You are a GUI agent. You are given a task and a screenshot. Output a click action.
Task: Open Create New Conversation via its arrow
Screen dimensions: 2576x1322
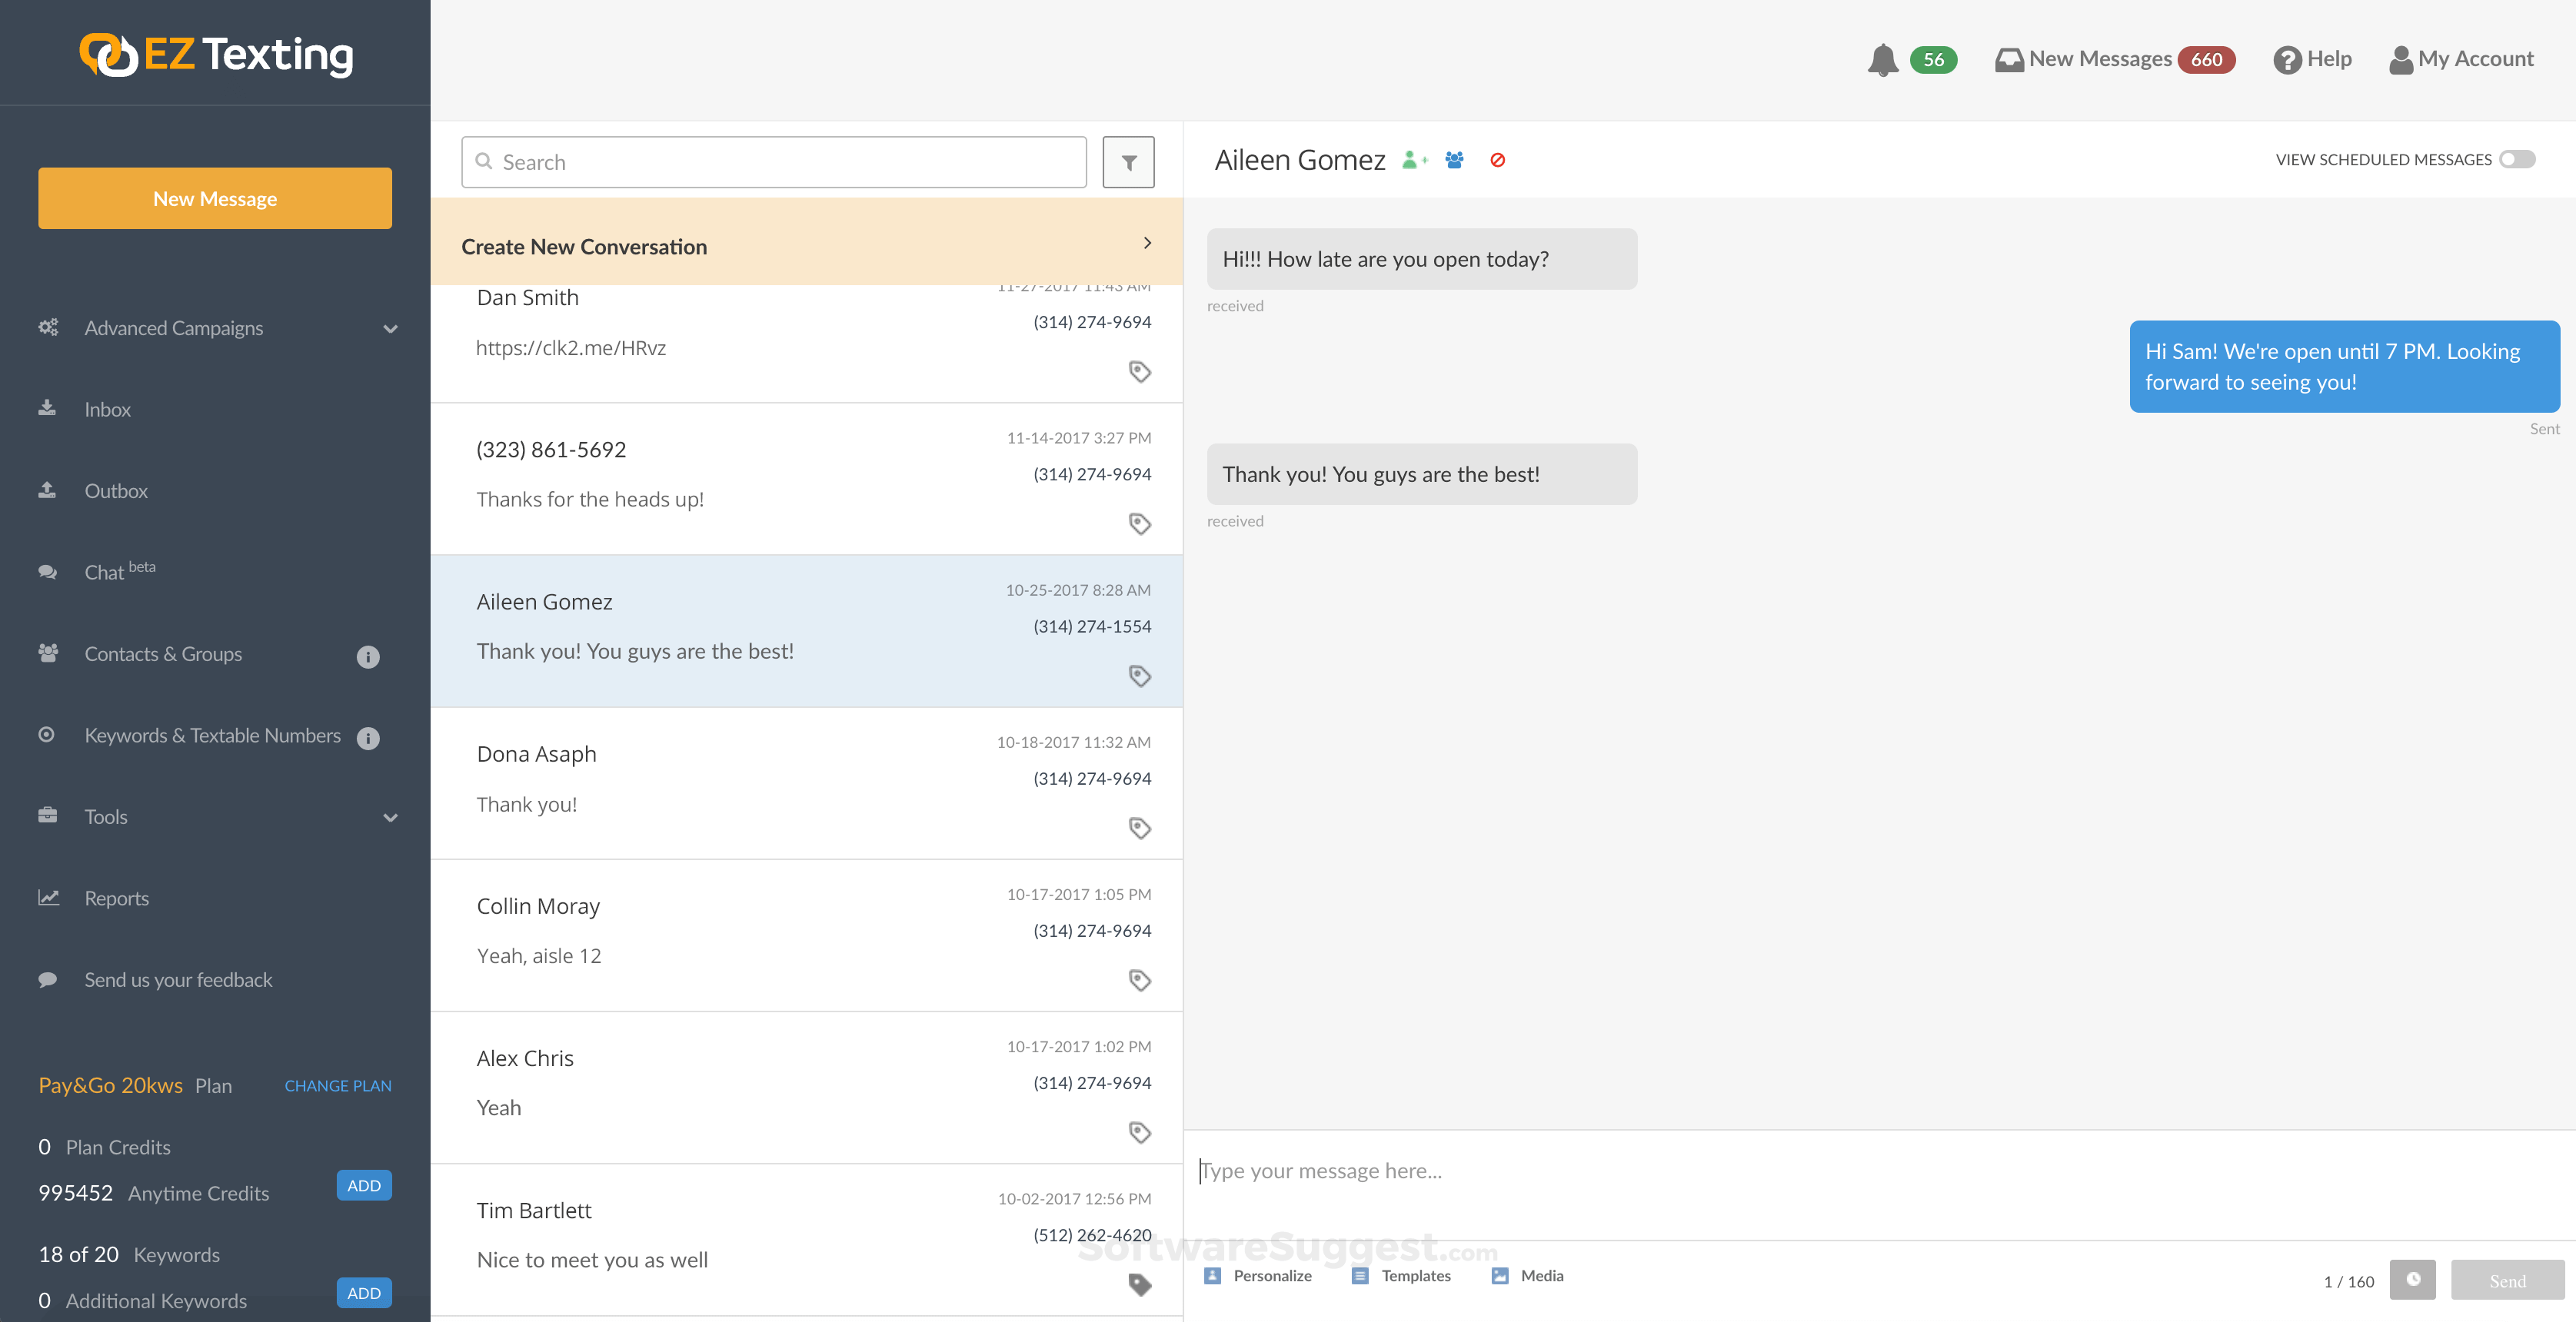1147,242
